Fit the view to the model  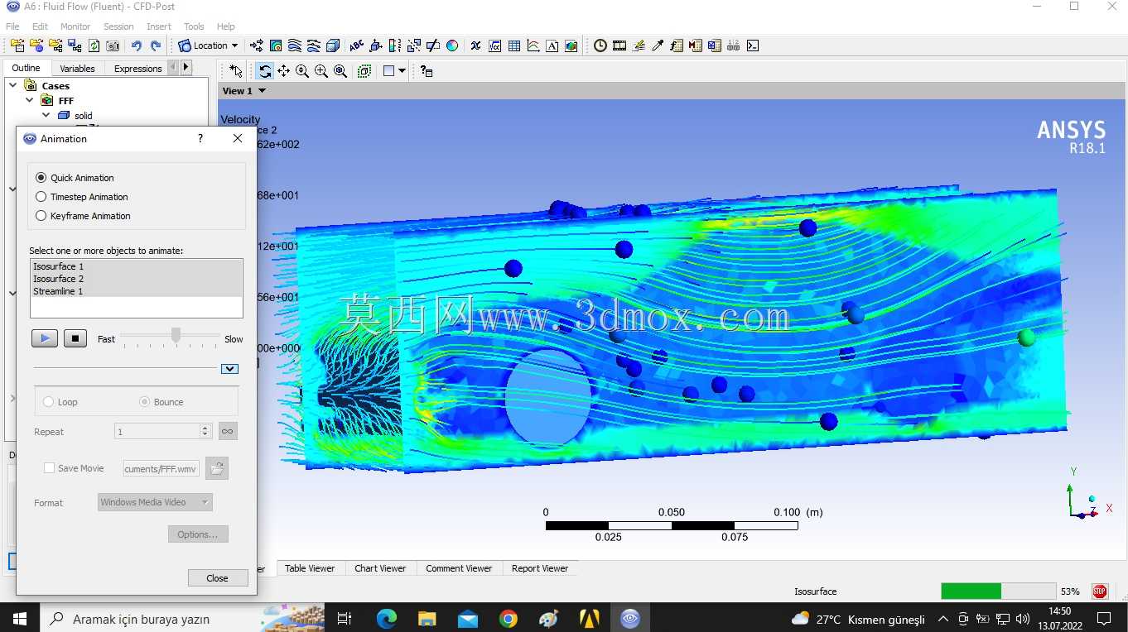pyautogui.click(x=340, y=71)
